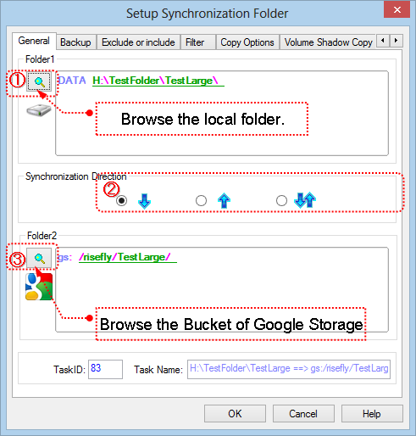Click the H:\TestFolder\TestLarge\ path text
Viewport: 416px width, 436px height.
pyautogui.click(x=158, y=81)
